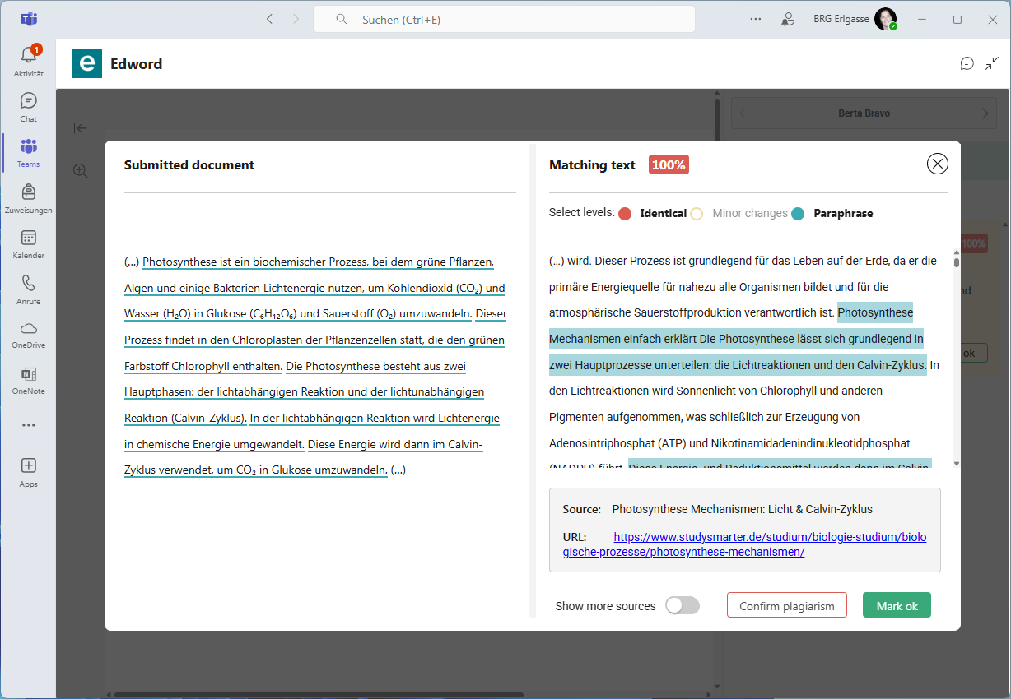Image resolution: width=1011 pixels, height=699 pixels.
Task: Open the BRG Erlgasse profile avatar
Action: pos(885,19)
